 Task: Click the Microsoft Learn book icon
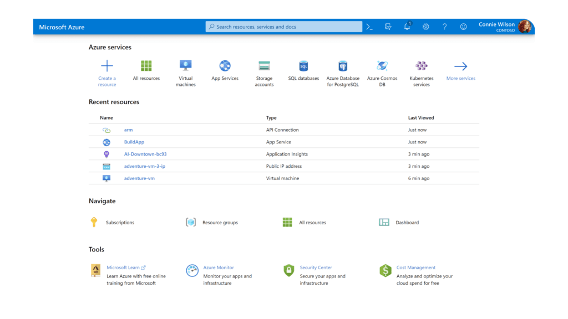click(x=95, y=270)
